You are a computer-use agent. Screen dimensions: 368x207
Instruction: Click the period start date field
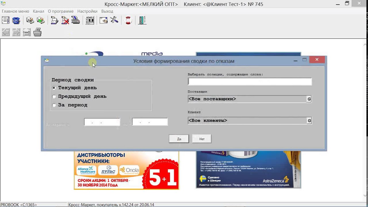click(102, 122)
